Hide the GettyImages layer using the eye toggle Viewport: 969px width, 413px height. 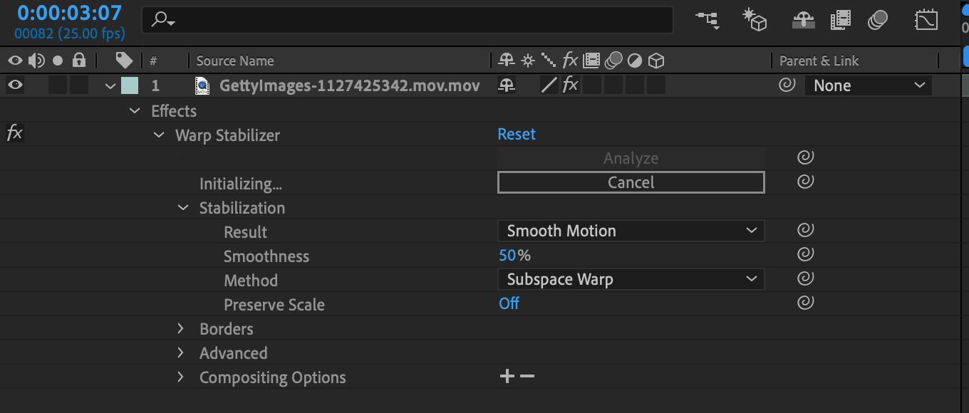(x=15, y=85)
